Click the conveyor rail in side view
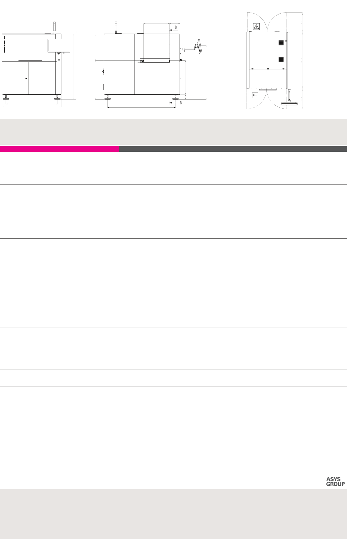This screenshot has height=539, width=347. pyautogui.click(x=155, y=61)
